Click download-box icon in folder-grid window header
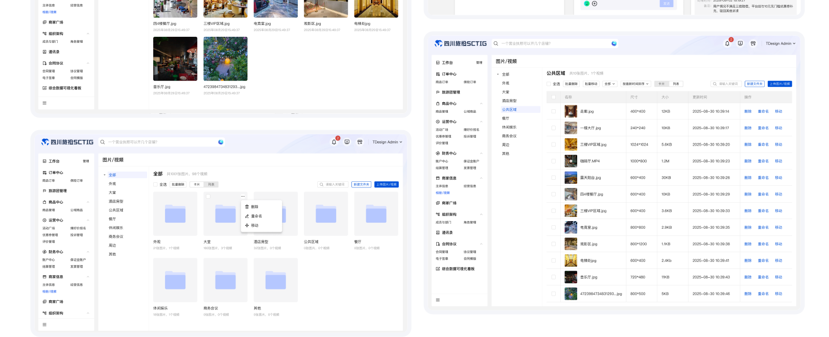The image size is (829, 337). [347, 142]
